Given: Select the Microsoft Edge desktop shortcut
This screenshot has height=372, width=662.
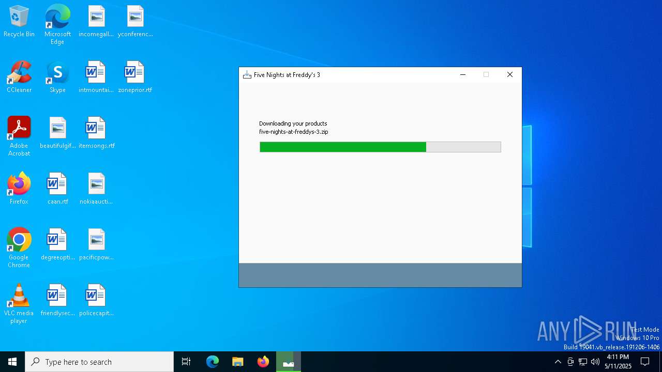Looking at the screenshot, I should coord(57,25).
